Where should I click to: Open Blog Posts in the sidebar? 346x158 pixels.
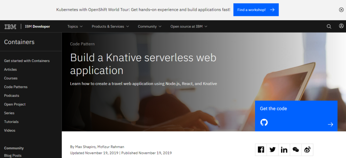click(x=13, y=155)
